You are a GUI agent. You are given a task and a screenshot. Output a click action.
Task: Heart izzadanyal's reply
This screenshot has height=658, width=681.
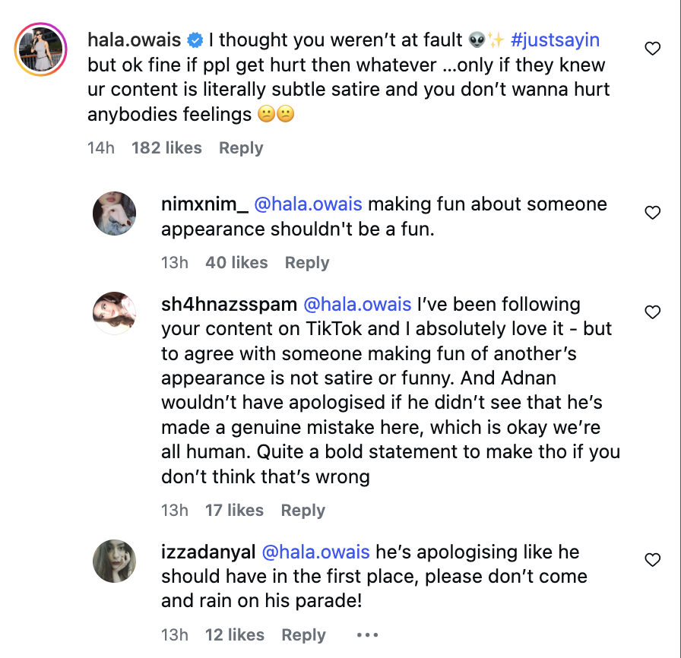point(652,560)
